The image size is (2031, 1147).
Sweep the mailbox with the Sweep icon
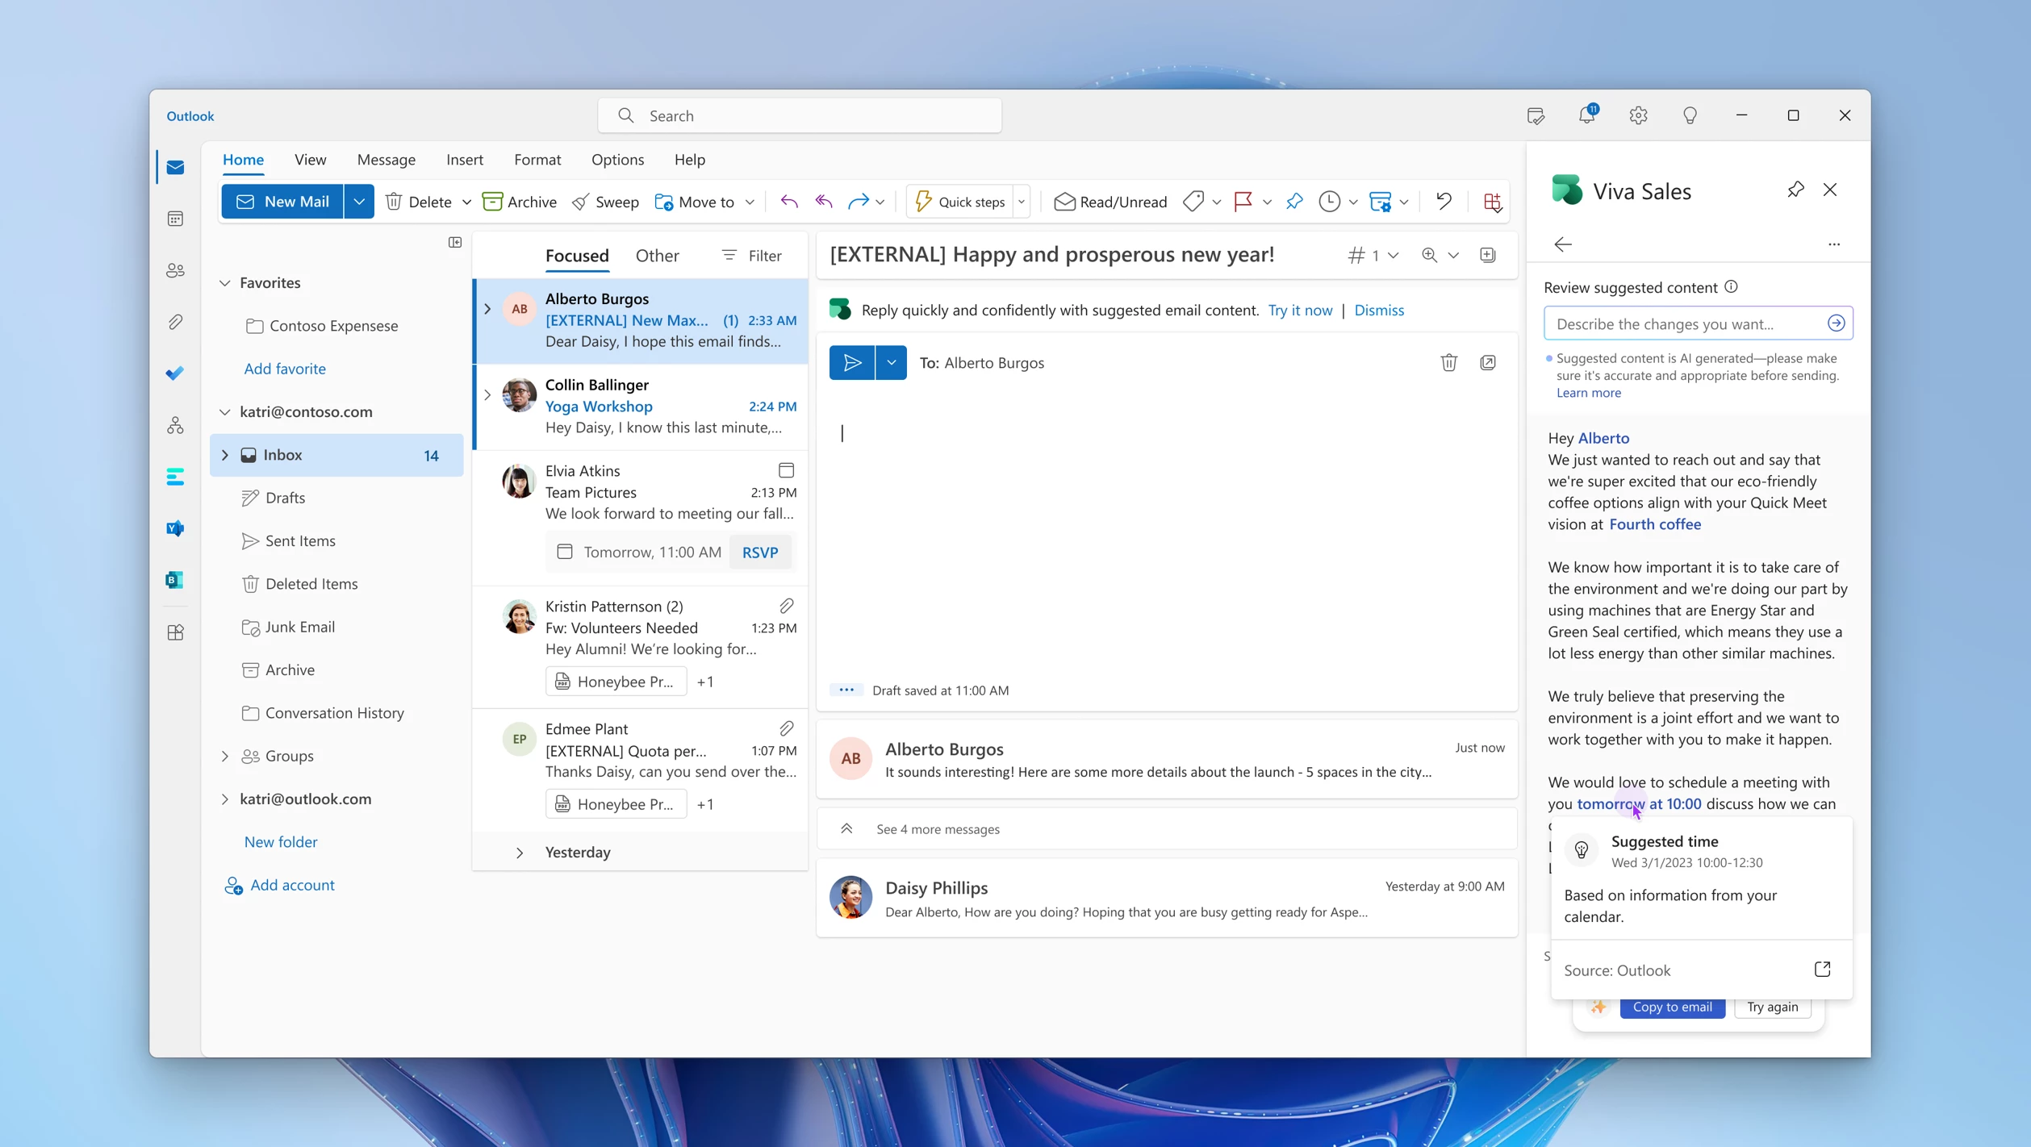pos(605,202)
